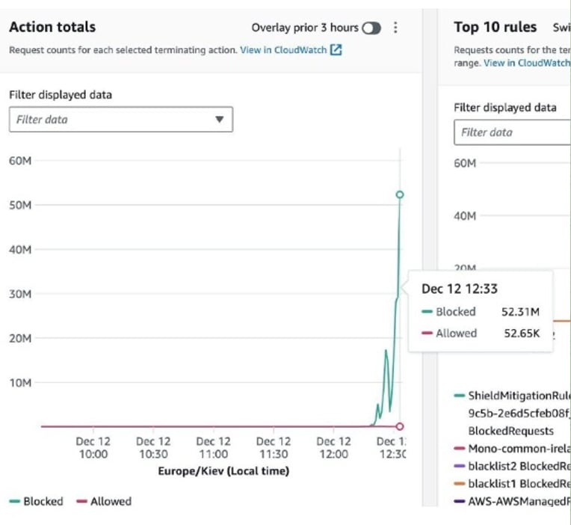Click the dropdown arrow in Filter data box

(x=219, y=120)
